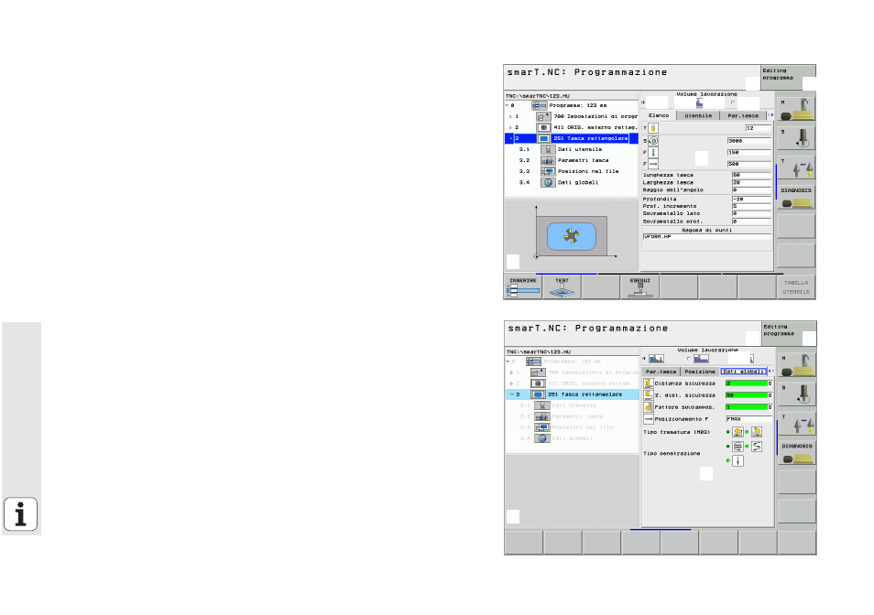
Task: Click S spindle softkey on upper screen
Action: click(796, 138)
